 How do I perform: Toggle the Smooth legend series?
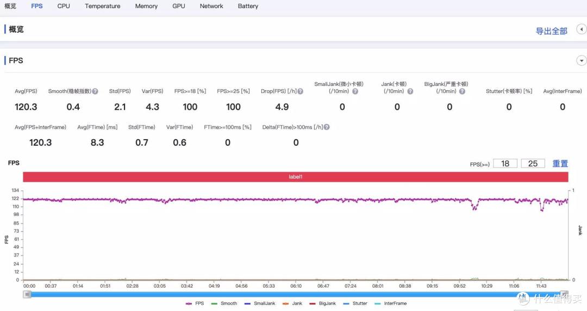pos(224,303)
